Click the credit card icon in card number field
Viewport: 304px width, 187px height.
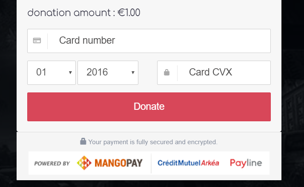pyautogui.click(x=37, y=41)
